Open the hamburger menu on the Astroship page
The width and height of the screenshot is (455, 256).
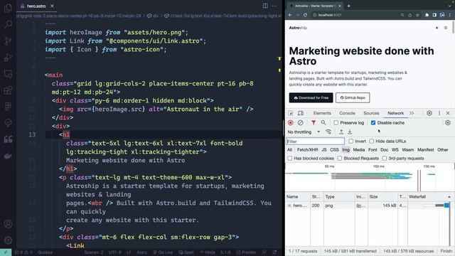[x=446, y=28]
